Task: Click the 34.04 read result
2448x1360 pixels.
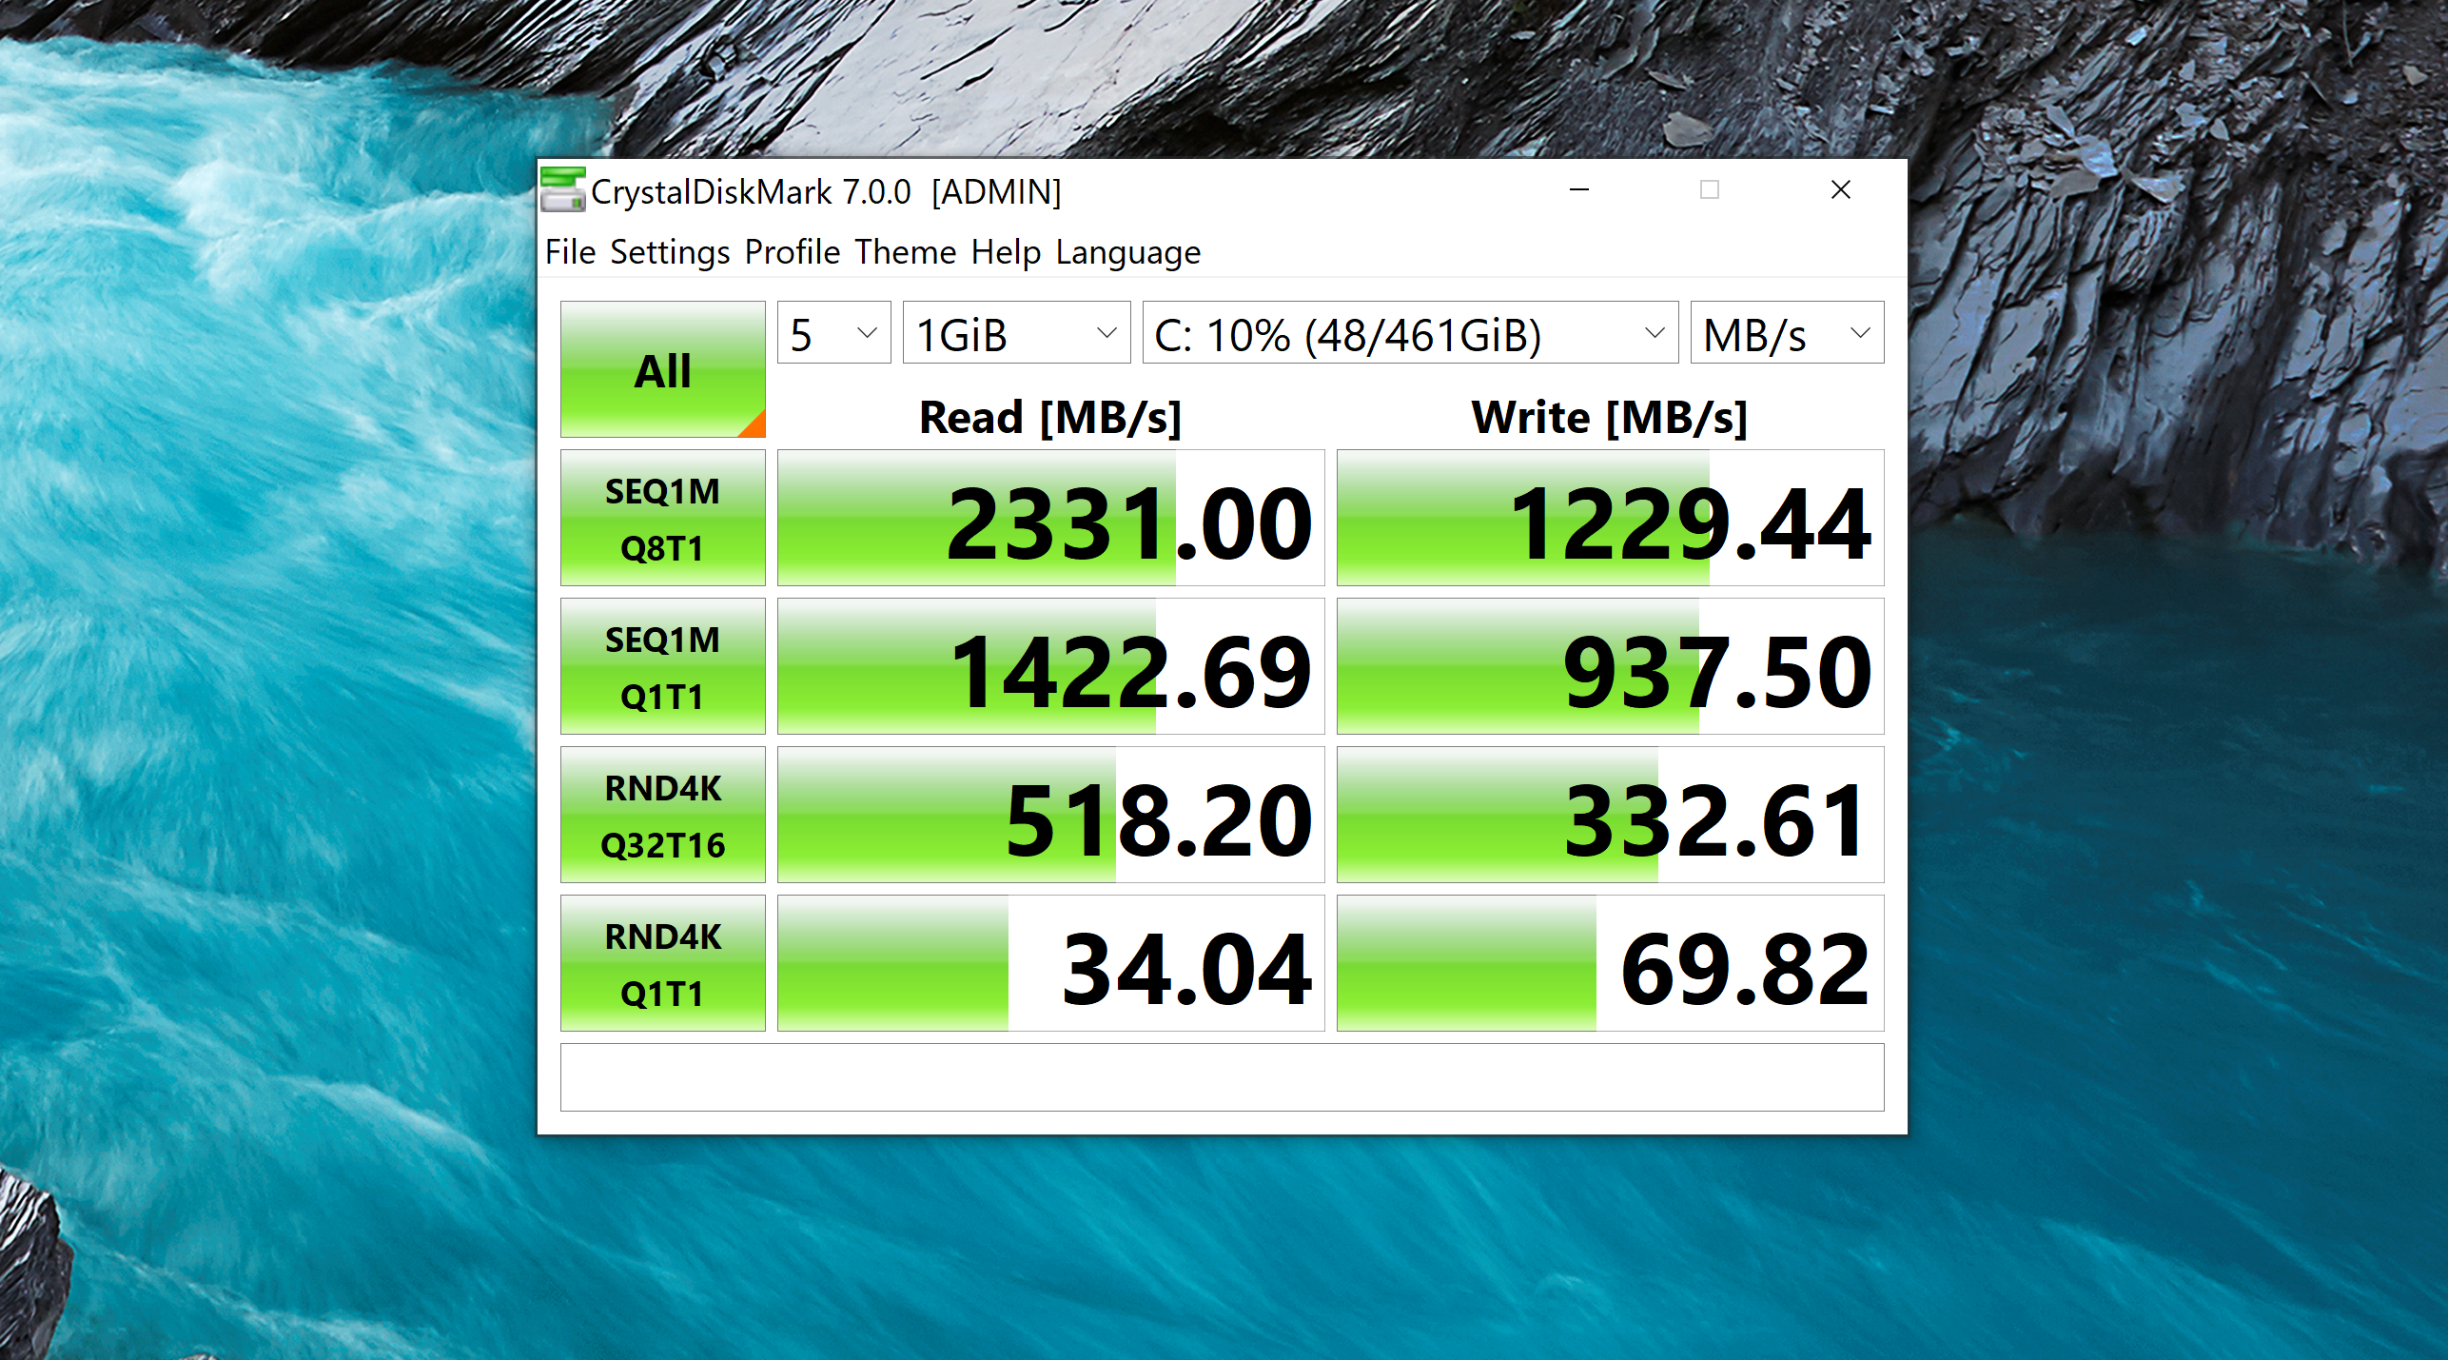Action: [x=1050, y=964]
